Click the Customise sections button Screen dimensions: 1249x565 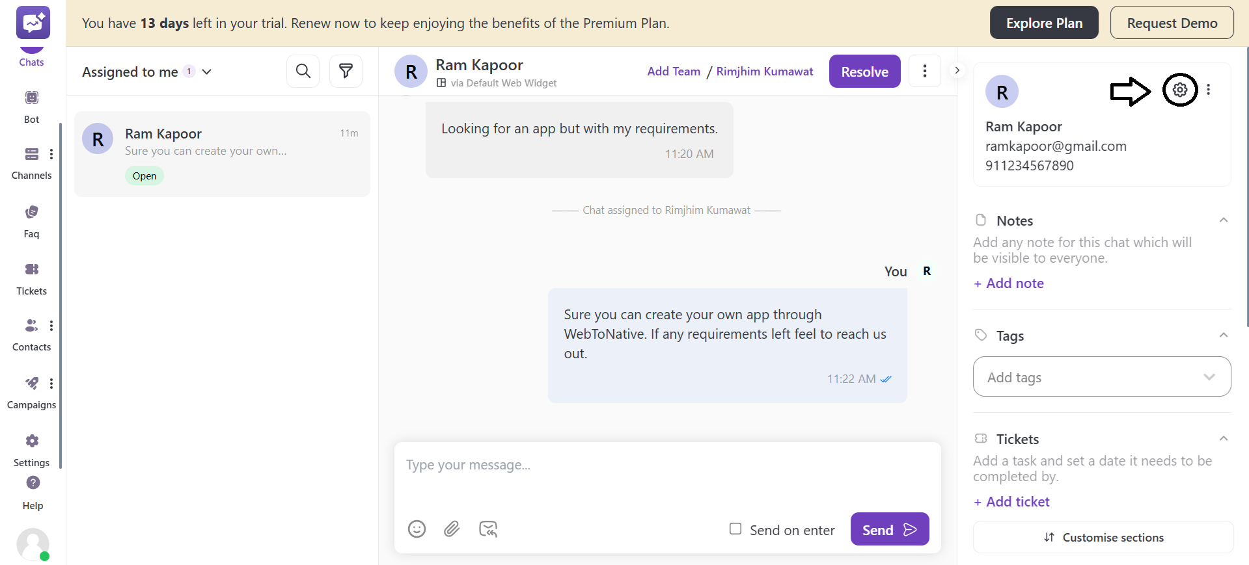pos(1103,537)
